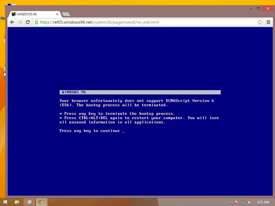View site security via the padlock icon

(x=36, y=22)
